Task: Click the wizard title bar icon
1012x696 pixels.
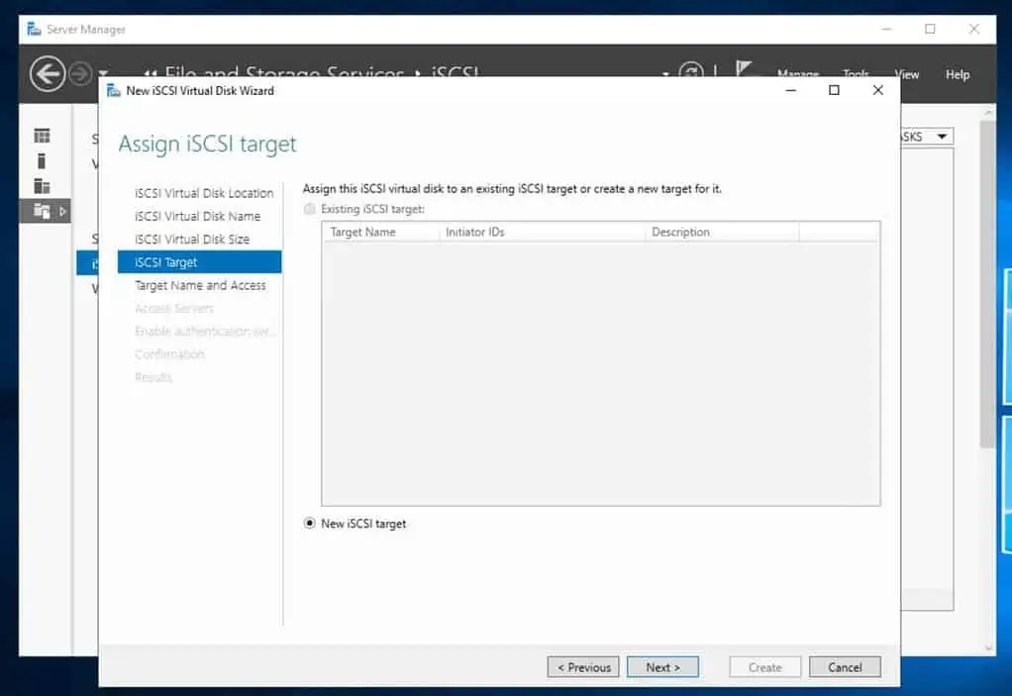Action: tap(114, 90)
